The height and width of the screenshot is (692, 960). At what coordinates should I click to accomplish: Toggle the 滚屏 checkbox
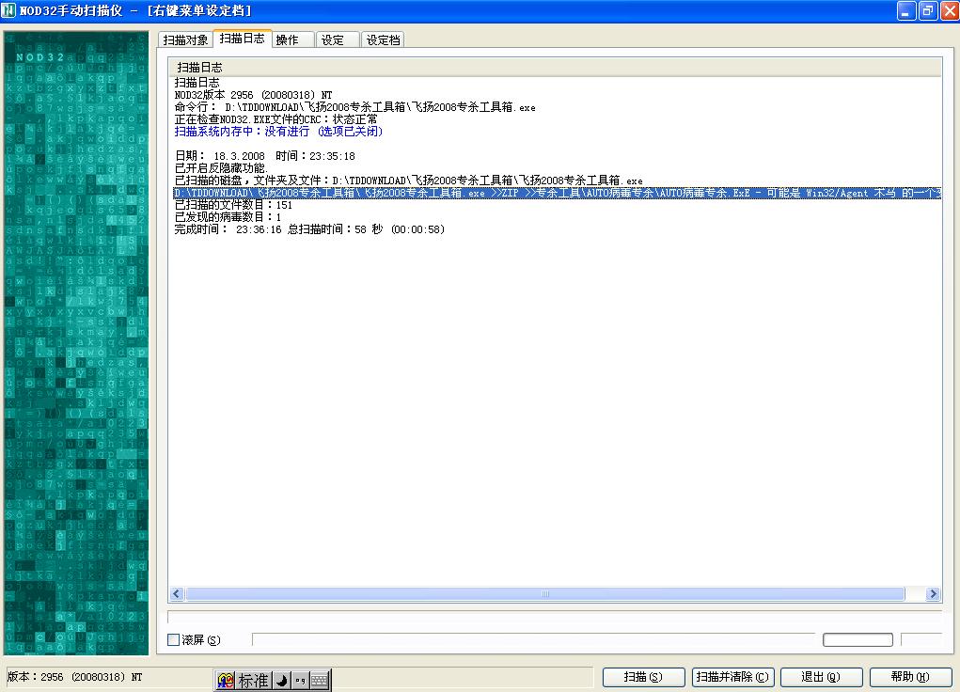click(174, 640)
